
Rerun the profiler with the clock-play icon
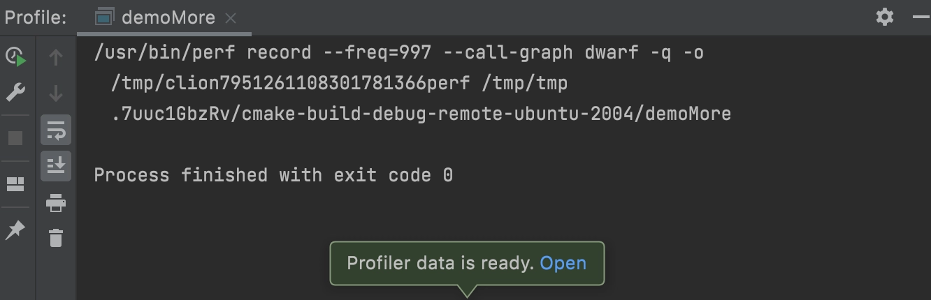coord(15,57)
